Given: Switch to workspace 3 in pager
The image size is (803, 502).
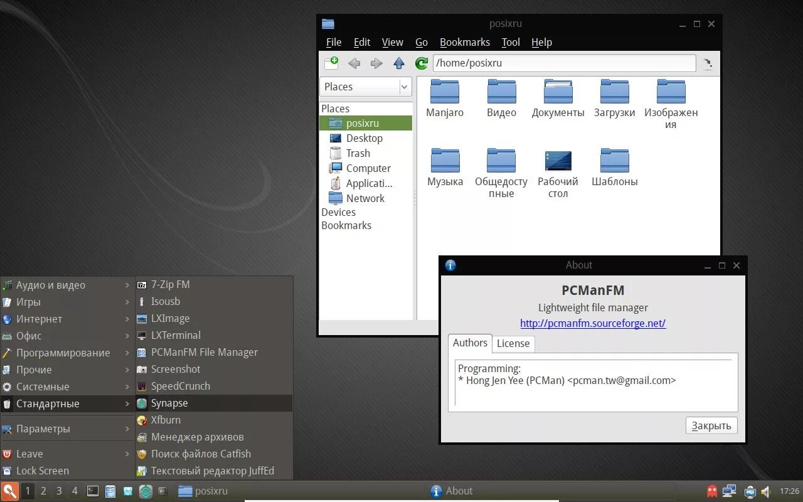Looking at the screenshot, I should point(59,491).
